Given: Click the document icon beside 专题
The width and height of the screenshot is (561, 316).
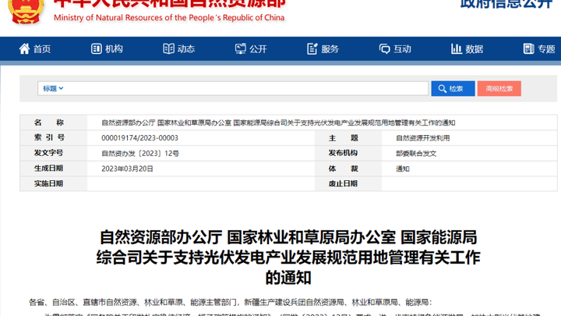Looking at the screenshot, I should tap(528, 48).
